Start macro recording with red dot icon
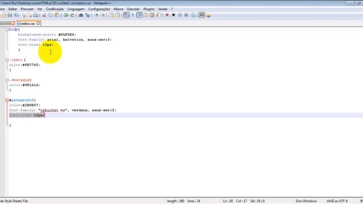 pyautogui.click(x=167, y=15)
